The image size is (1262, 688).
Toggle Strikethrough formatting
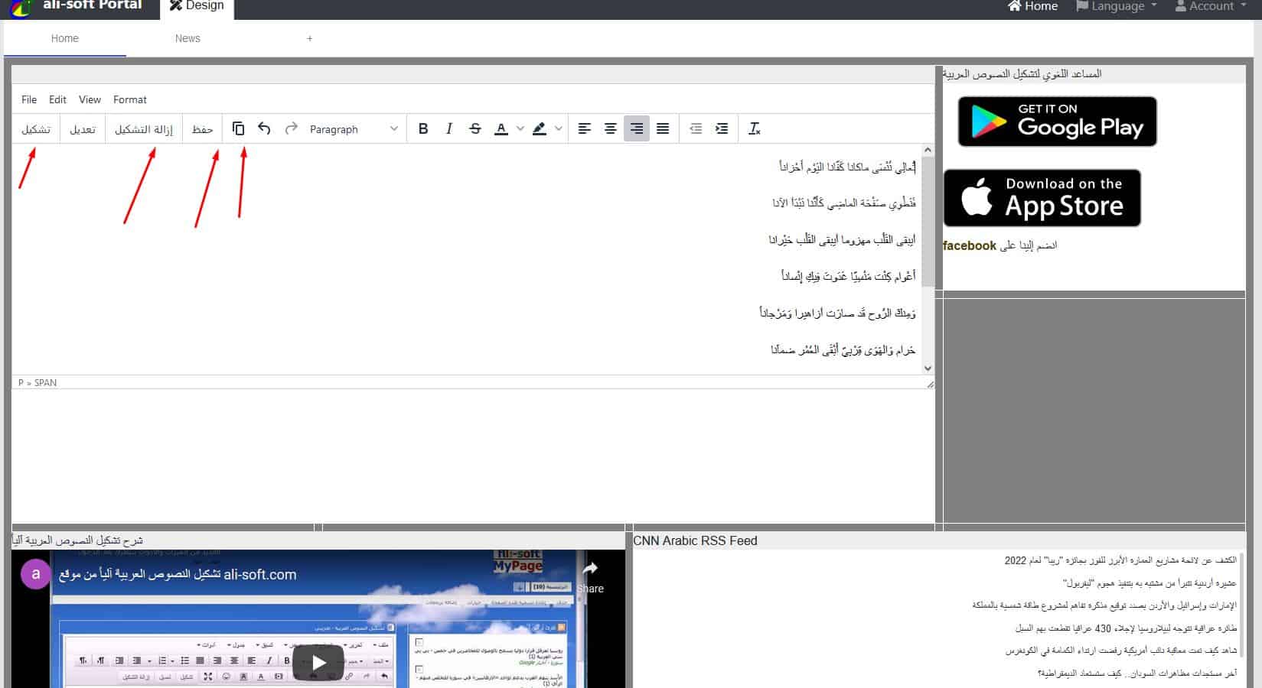click(475, 129)
